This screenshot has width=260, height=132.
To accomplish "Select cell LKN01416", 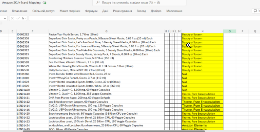I will coord(32,110).
